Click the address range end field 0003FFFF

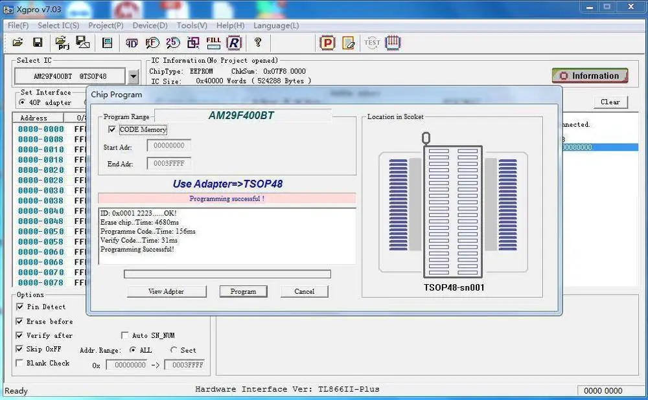coord(184,365)
